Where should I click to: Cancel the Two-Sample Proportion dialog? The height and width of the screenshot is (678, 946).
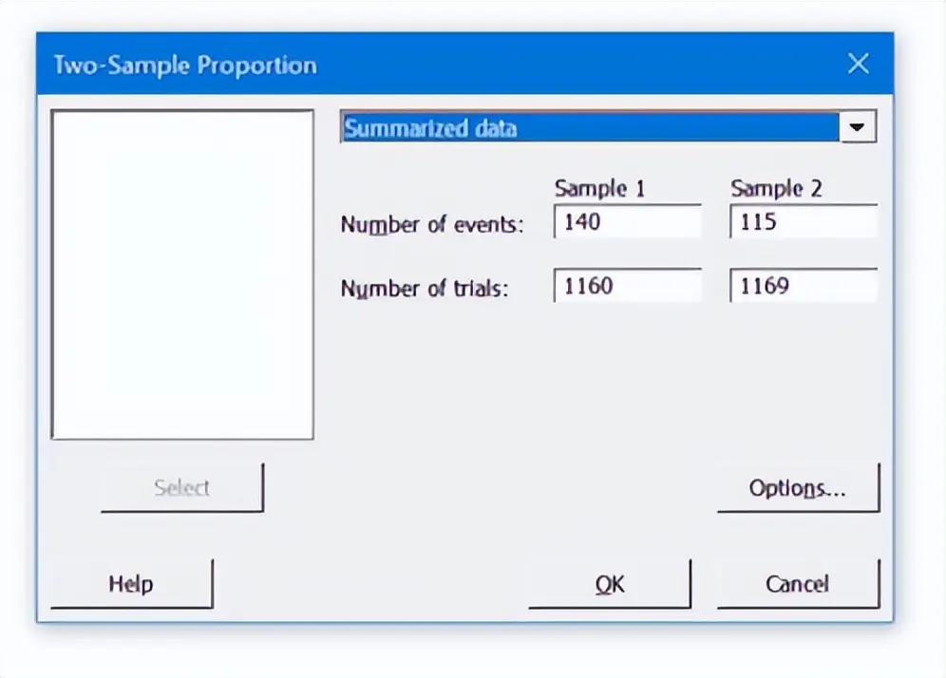[798, 584]
